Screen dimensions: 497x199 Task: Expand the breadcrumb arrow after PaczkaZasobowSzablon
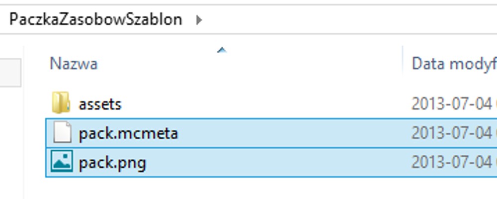tap(199, 20)
